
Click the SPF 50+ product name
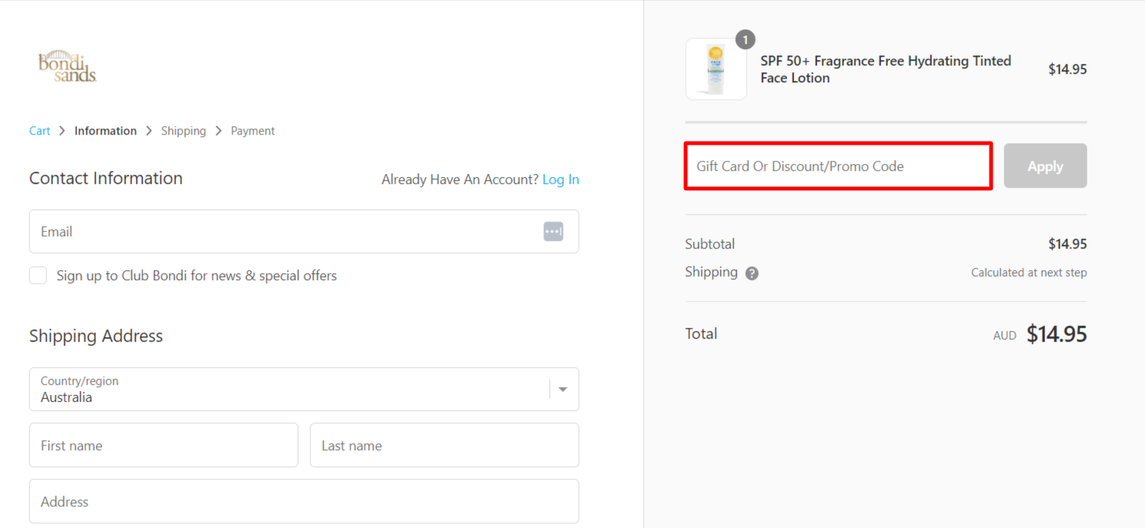(x=885, y=69)
